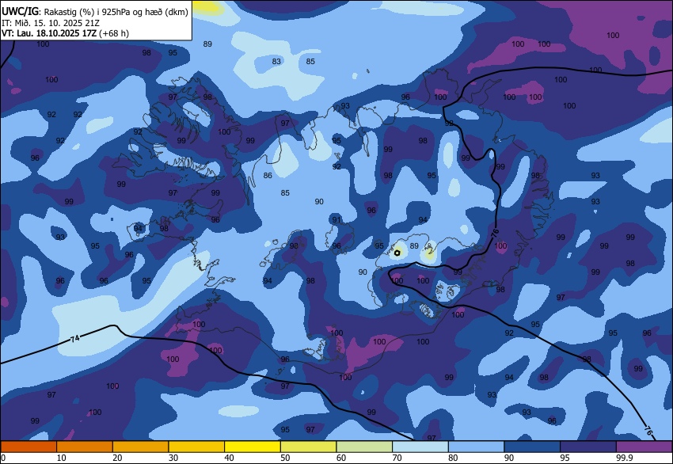Select the 50–60 pale yellow legend swatch

[x=308, y=447]
